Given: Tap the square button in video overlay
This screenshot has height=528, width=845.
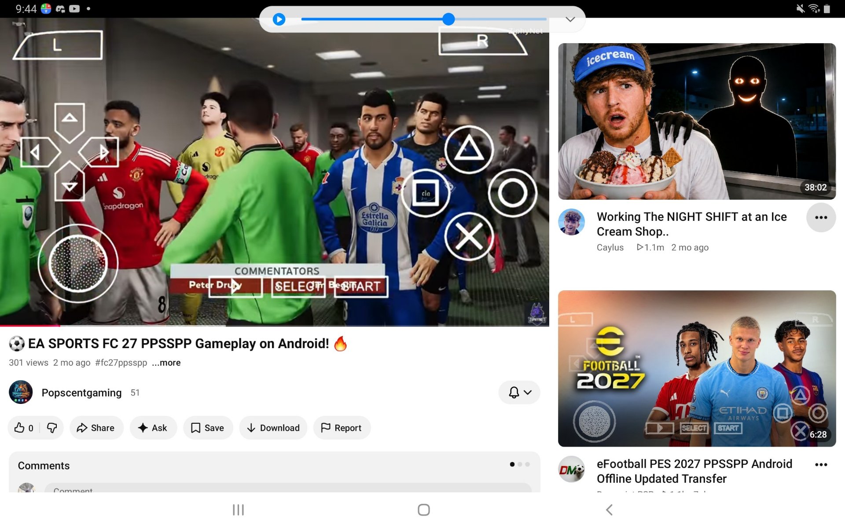Looking at the screenshot, I should click(x=425, y=193).
